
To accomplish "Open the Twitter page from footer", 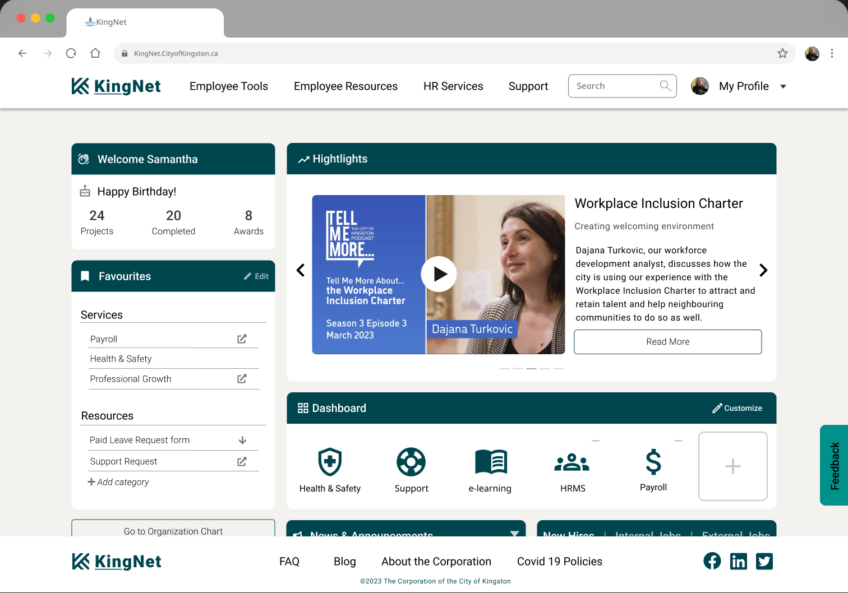I will coord(764,561).
